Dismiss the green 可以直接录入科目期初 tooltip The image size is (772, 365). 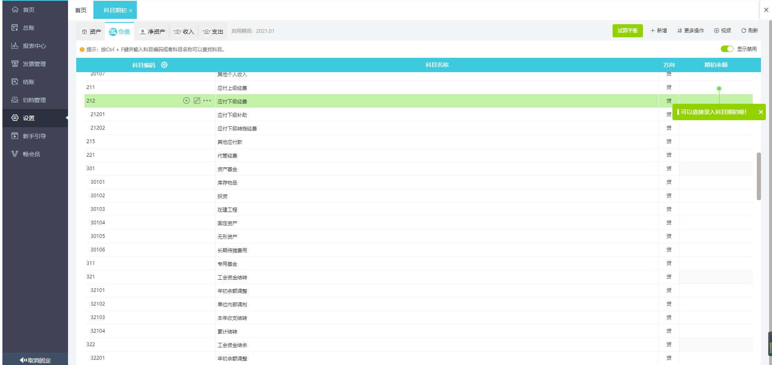tap(761, 112)
